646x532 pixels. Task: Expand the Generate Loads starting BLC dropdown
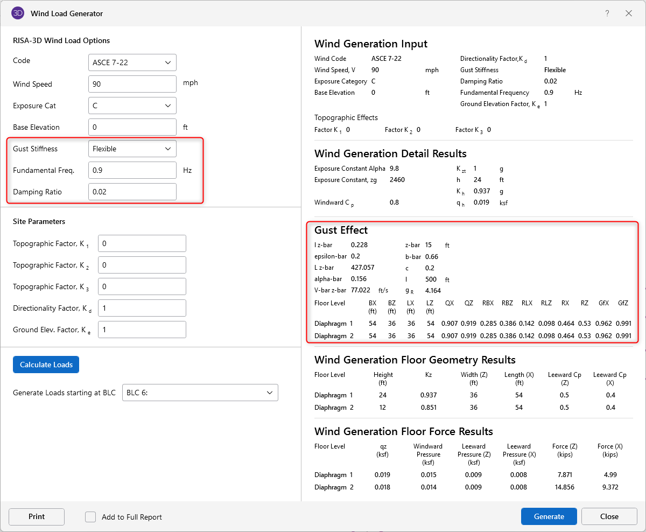(x=200, y=393)
